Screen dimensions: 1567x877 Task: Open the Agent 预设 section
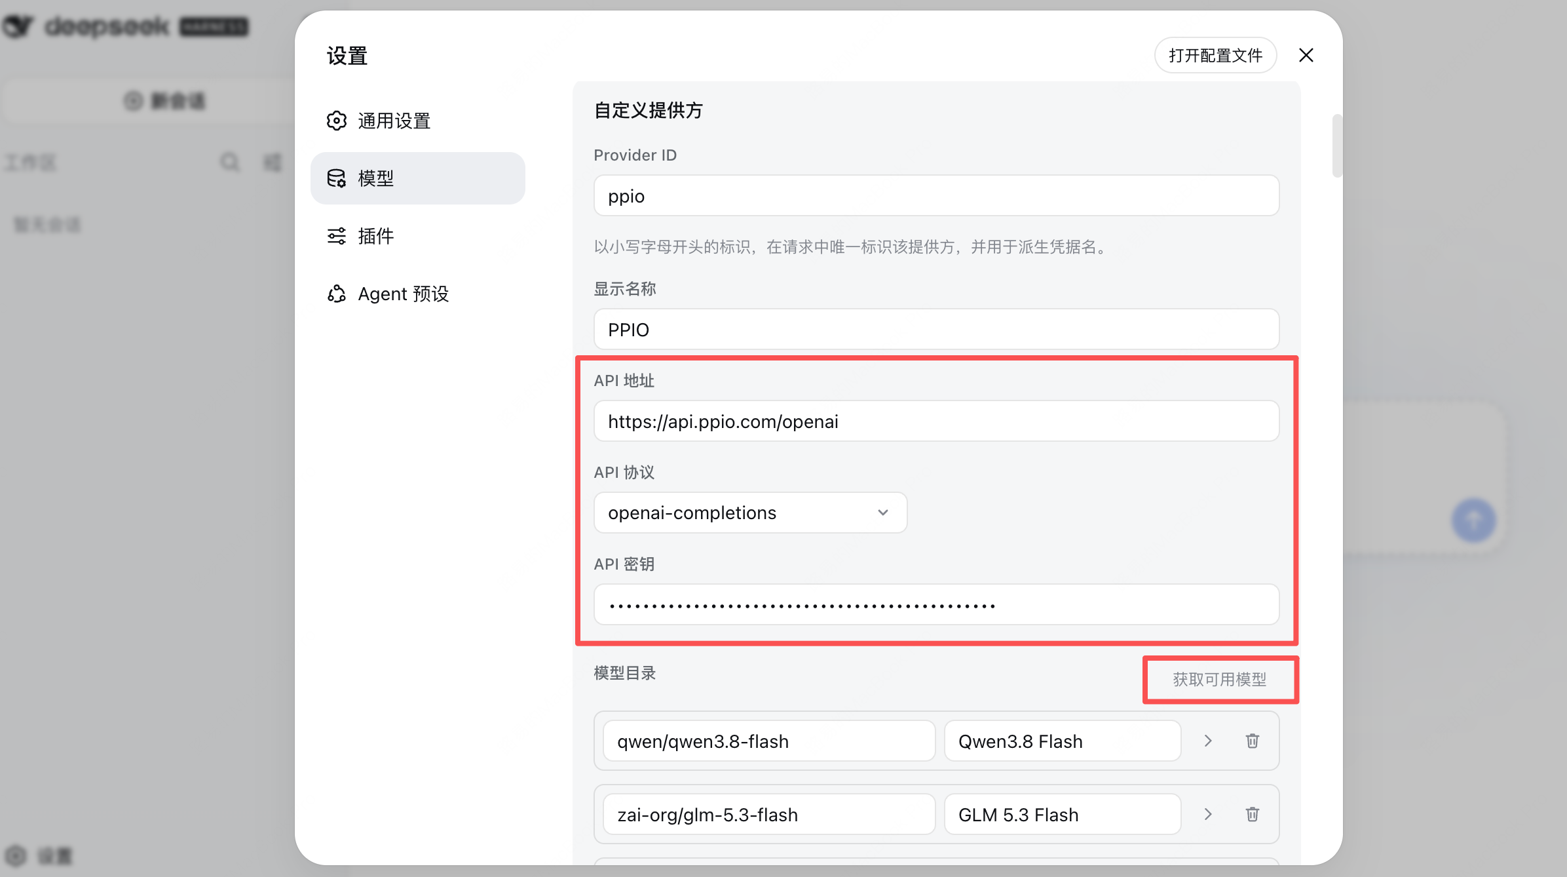click(x=417, y=294)
